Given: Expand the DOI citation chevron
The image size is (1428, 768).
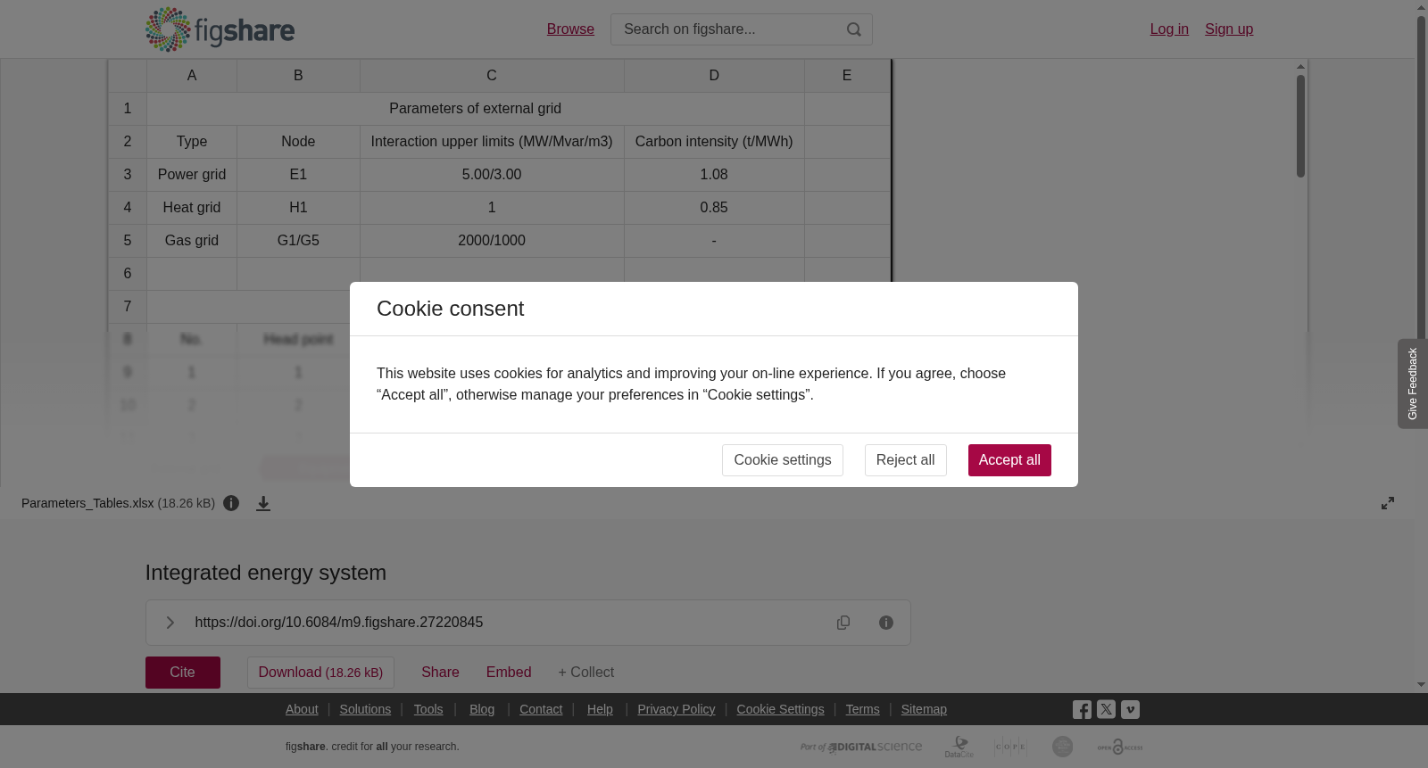Looking at the screenshot, I should (x=170, y=623).
